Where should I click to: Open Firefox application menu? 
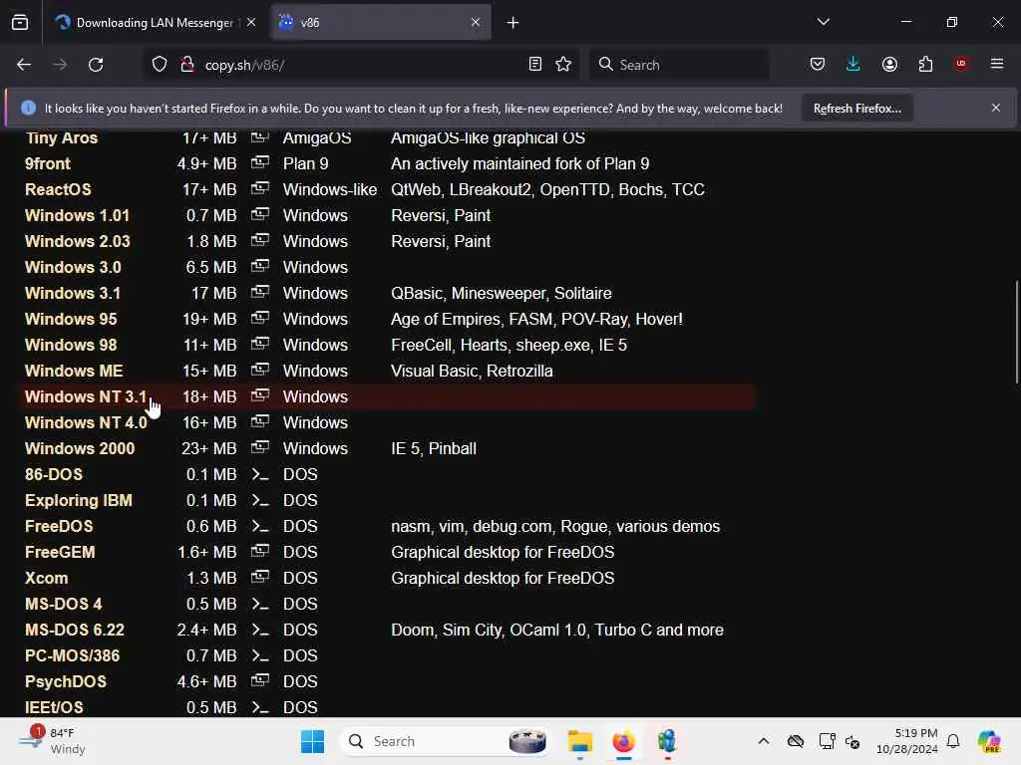(997, 64)
